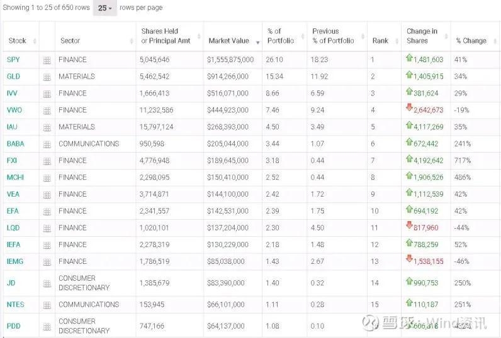Open the IEFA stock link
This screenshot has height=338, width=501.
(x=13, y=245)
